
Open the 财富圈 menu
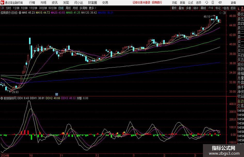92,3
